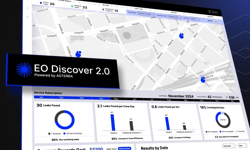The image size is (250, 150).
Task: Click the 193 Uninvestigated legend swatch
Action: (x=220, y=132)
